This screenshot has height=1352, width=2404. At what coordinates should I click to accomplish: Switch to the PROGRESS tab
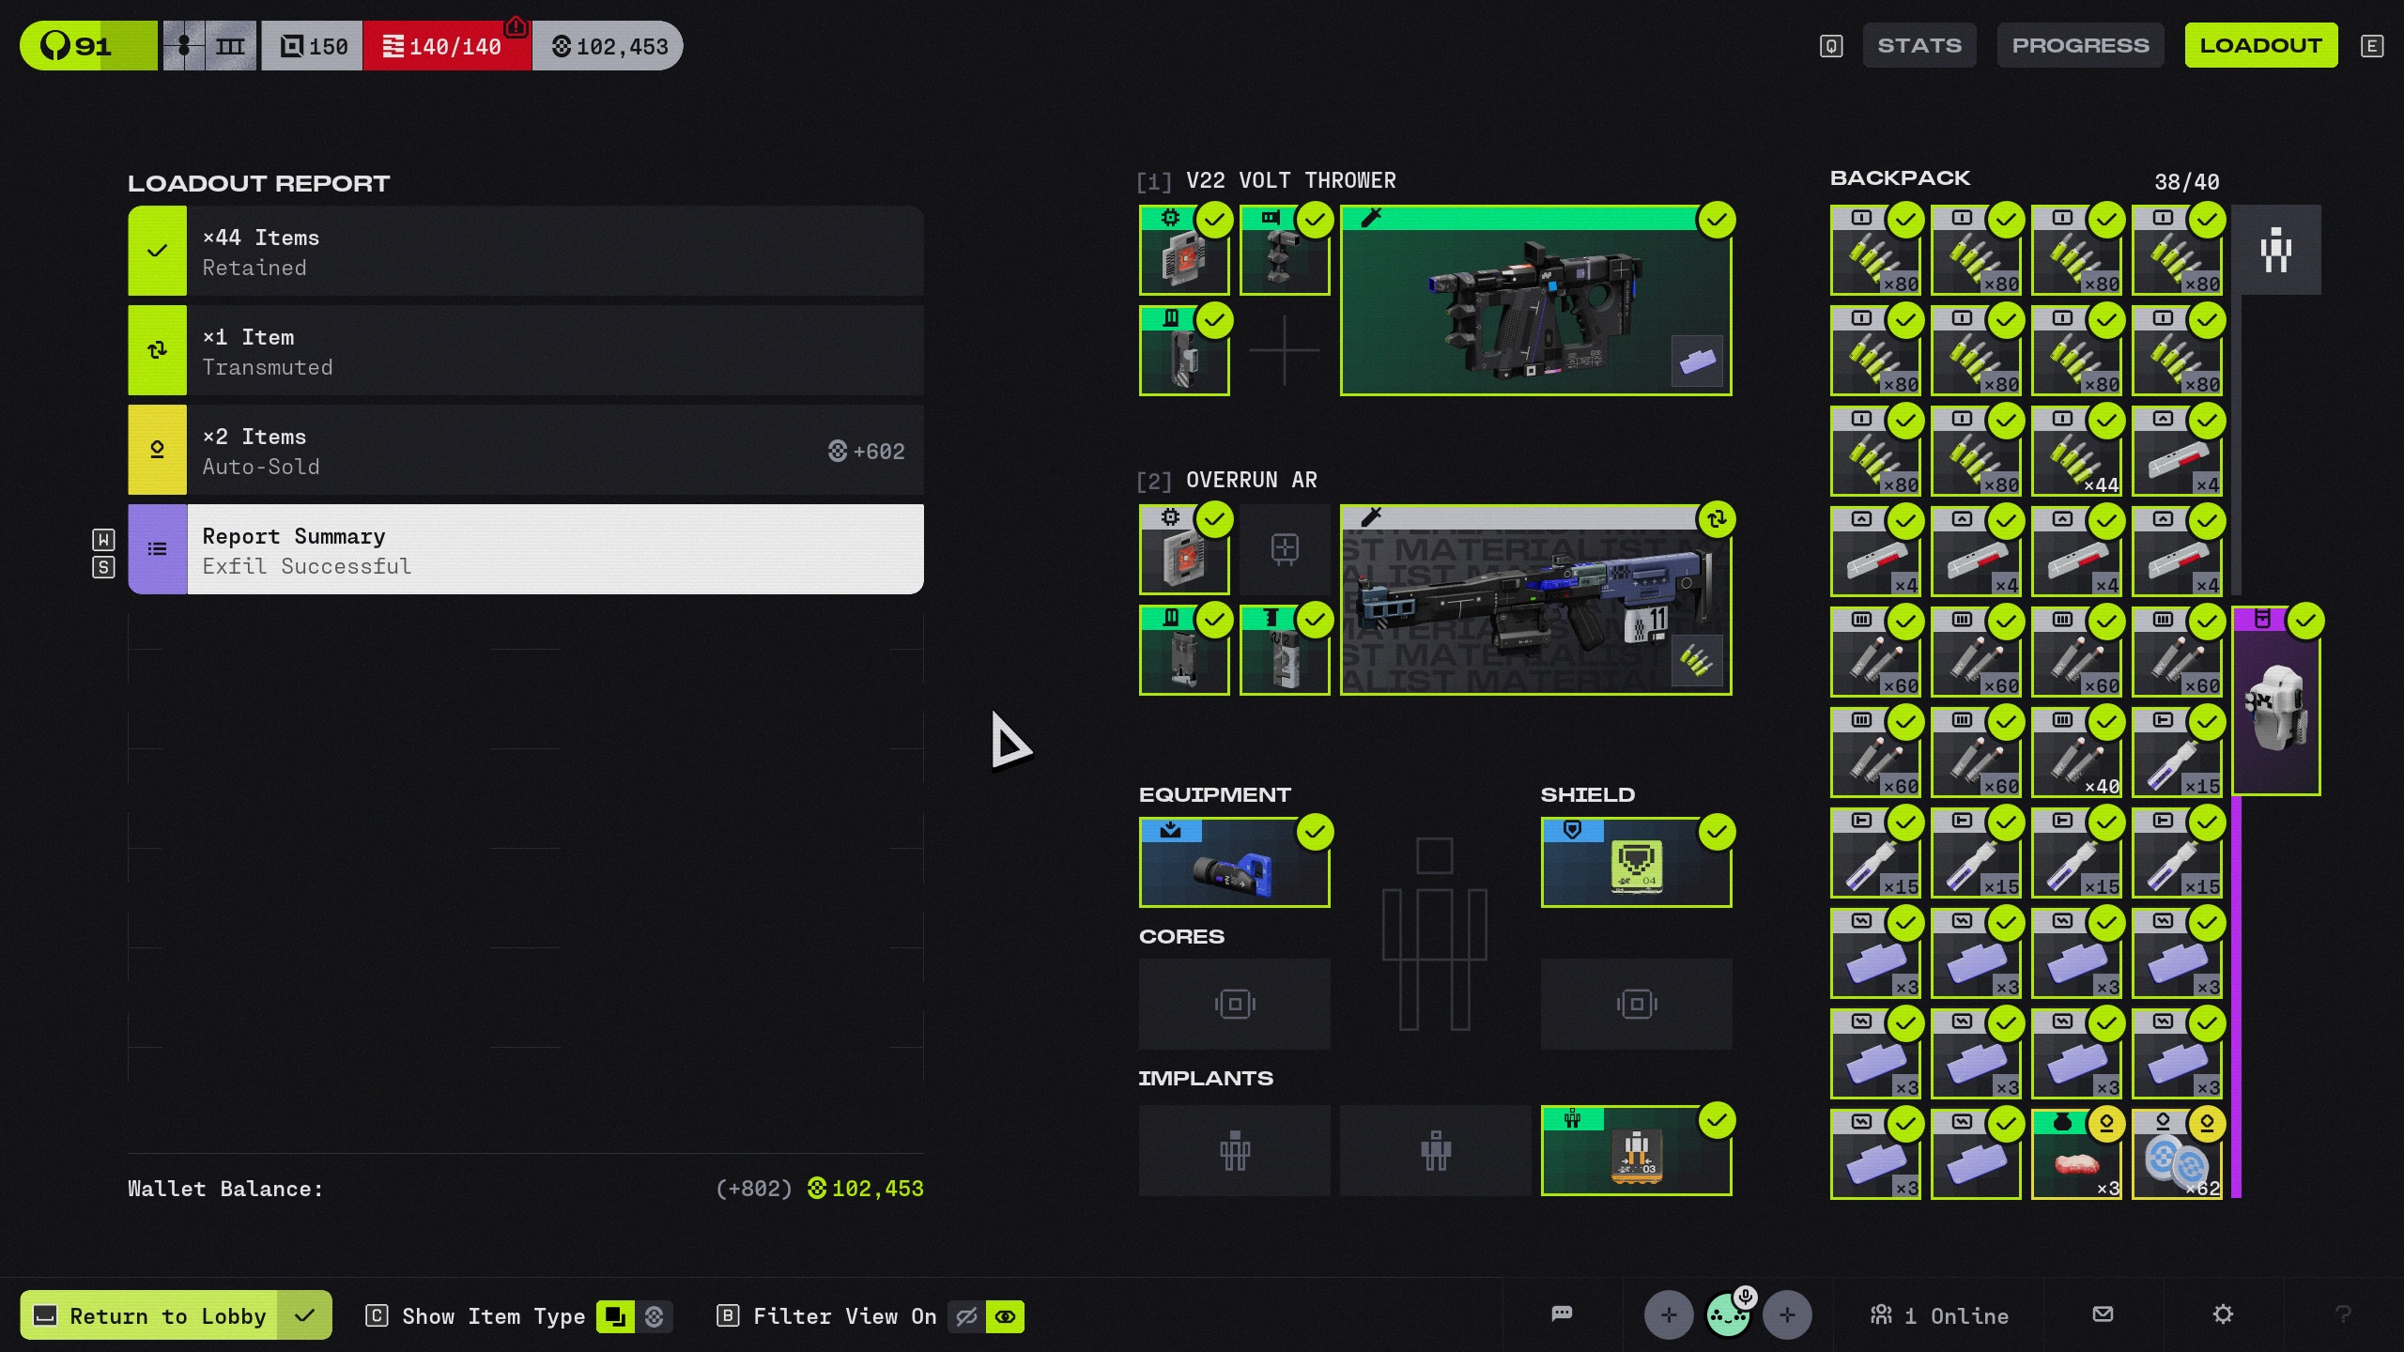[x=2080, y=45]
